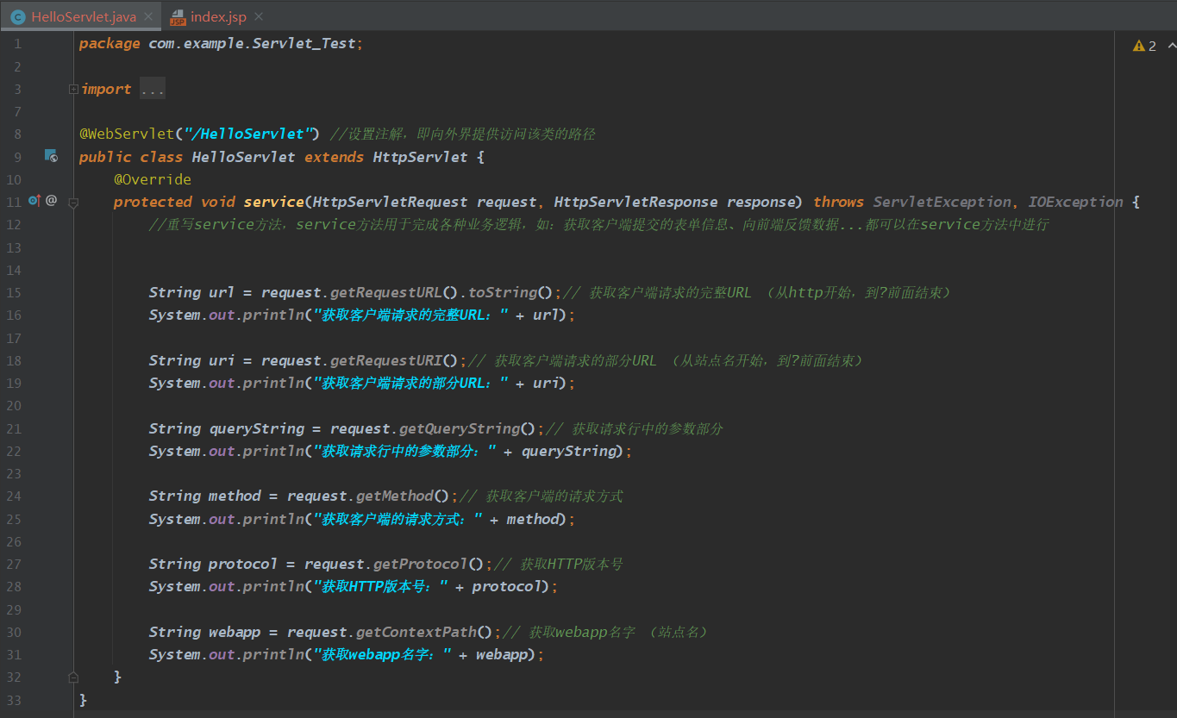Click the comment on line 12 about service method
This screenshot has height=718, width=1177.
point(598,224)
